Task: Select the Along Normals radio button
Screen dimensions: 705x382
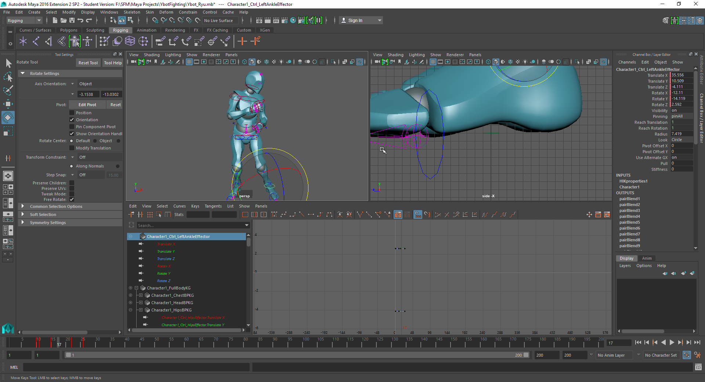Action: pos(72,166)
